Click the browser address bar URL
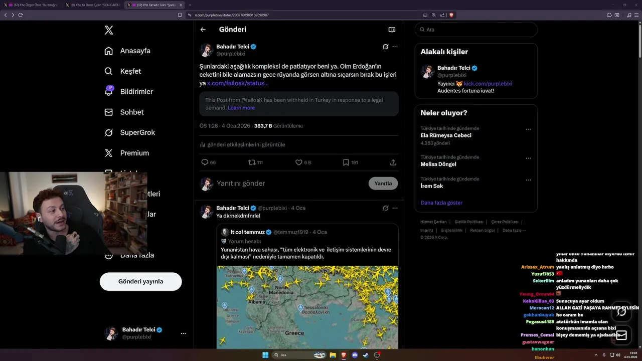Screen dimensions: 642x361 [232, 15]
